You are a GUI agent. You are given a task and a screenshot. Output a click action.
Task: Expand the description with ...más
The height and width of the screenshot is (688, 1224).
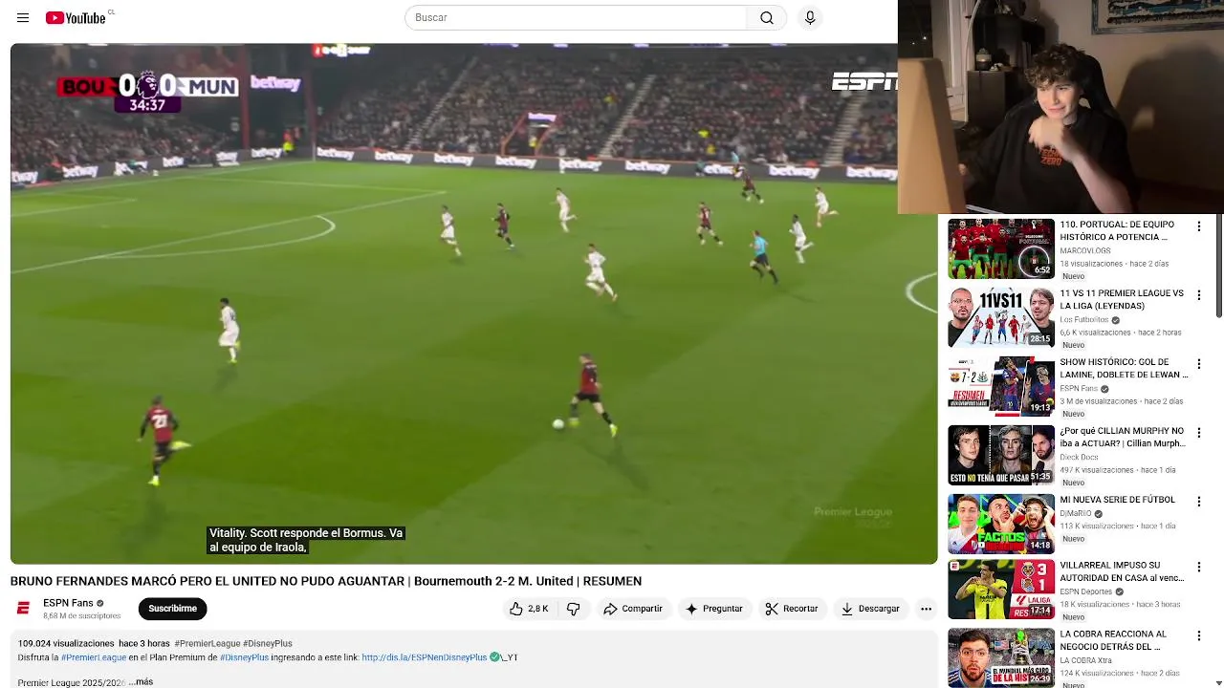141,681
